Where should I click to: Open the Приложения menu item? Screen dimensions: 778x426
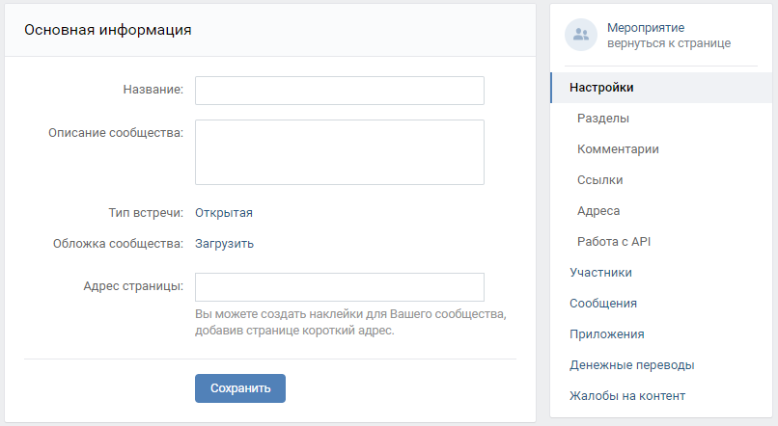607,334
